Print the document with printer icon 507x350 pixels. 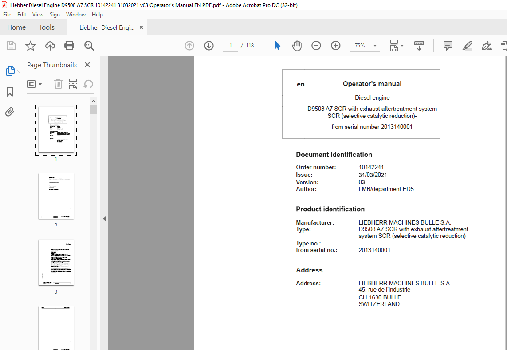pos(69,46)
